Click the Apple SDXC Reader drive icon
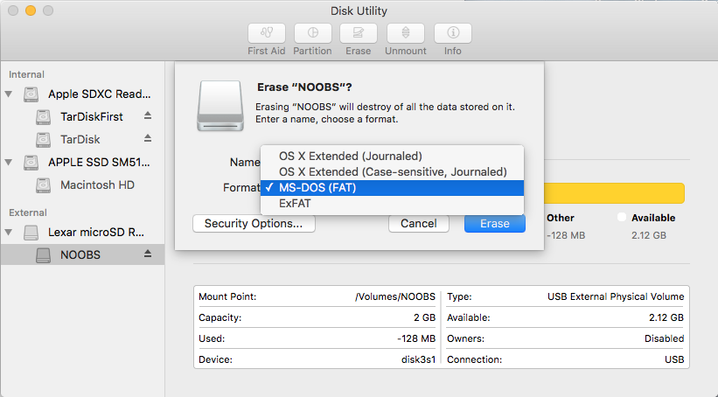This screenshot has height=397, width=718. pos(31,94)
